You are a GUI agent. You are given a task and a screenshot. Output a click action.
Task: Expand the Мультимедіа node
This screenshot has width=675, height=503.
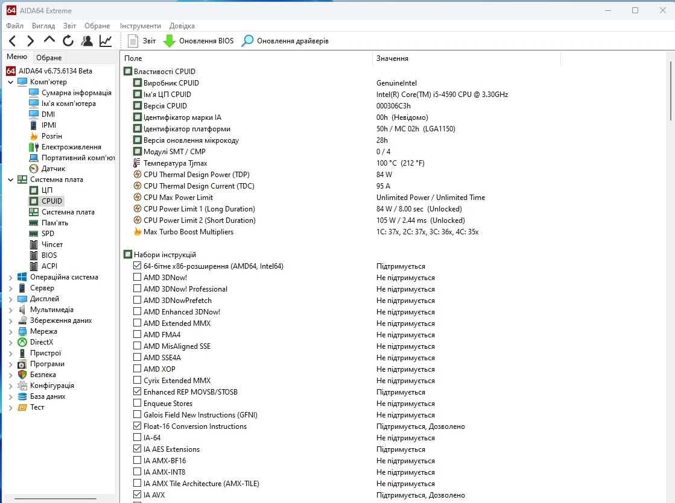10,310
